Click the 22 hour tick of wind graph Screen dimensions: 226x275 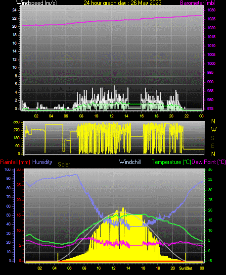pos(186,116)
